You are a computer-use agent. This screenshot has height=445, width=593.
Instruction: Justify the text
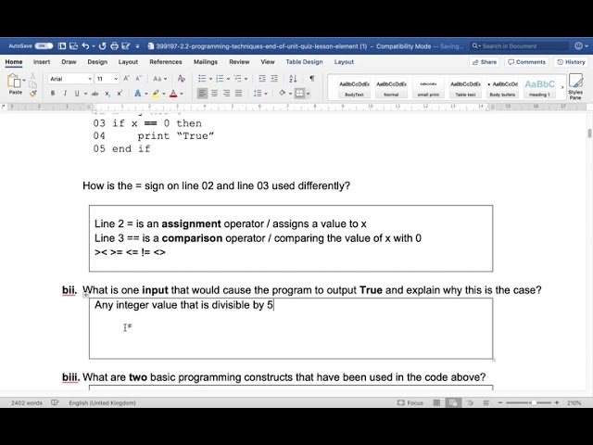(x=239, y=93)
